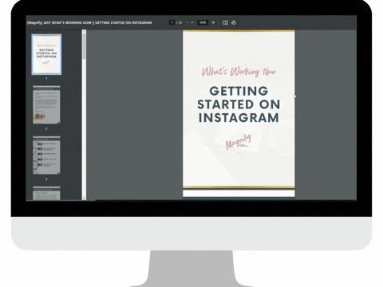Click the total page count label
The width and height of the screenshot is (383, 287).
point(179,22)
